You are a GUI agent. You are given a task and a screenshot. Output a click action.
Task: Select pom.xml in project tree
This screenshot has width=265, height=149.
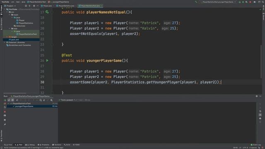[x=14, y=40]
